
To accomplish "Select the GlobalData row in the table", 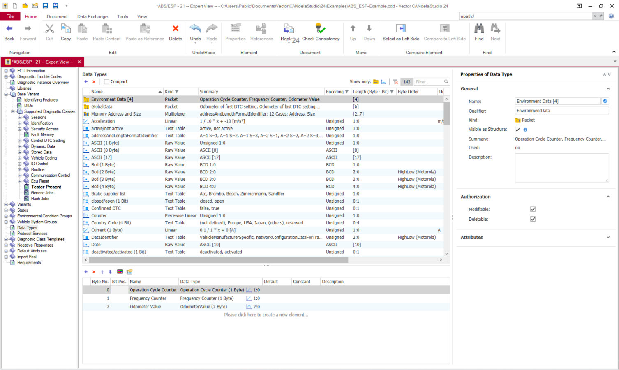I will (263, 106).
